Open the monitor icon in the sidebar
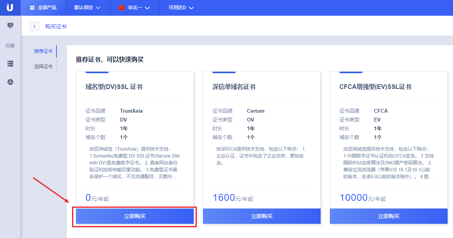This screenshot has width=453, height=238. click(10, 25)
